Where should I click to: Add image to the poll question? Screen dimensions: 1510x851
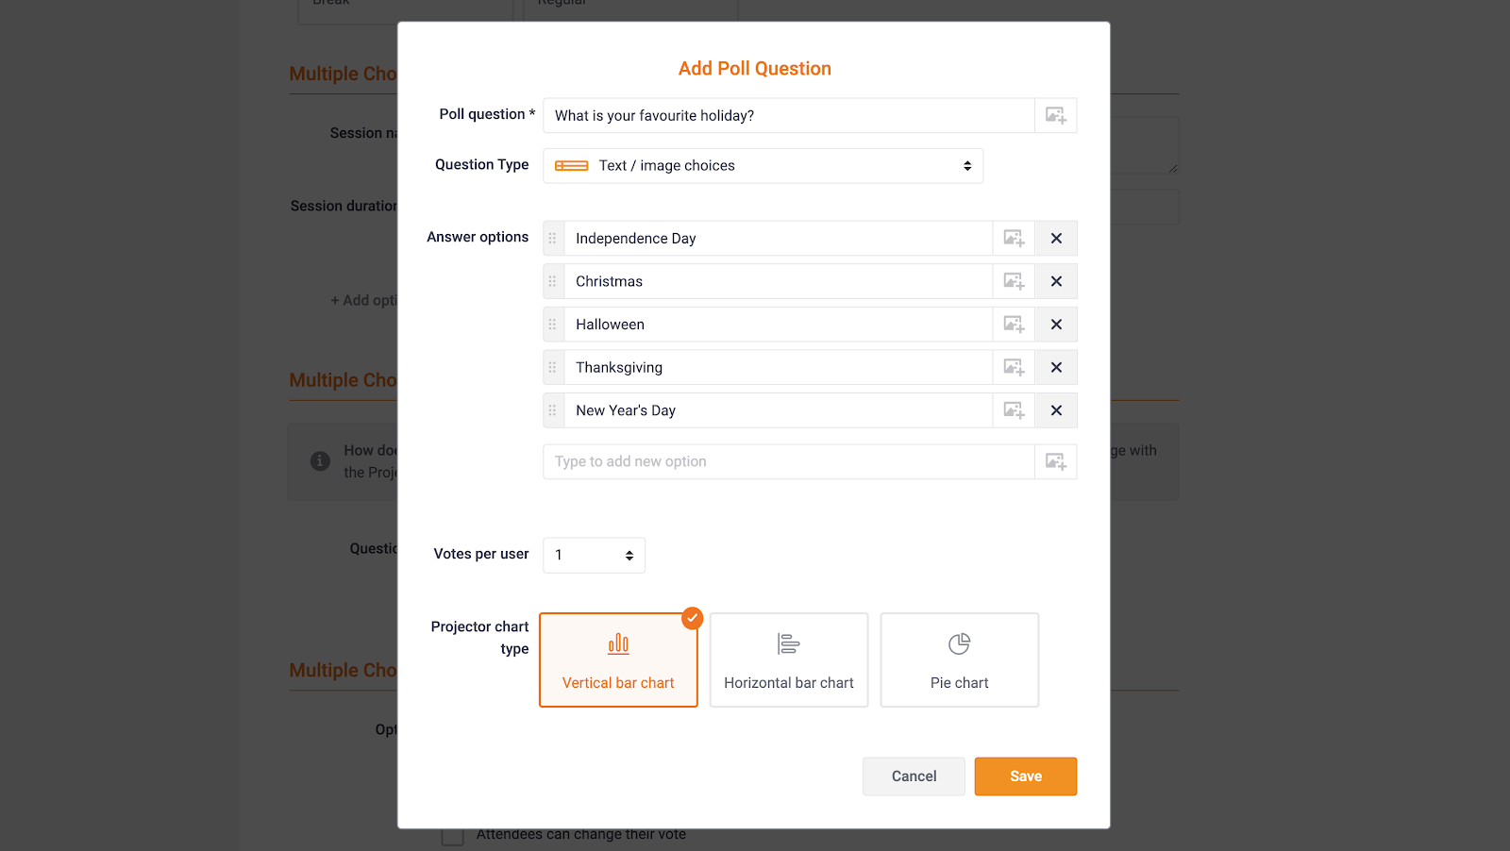pyautogui.click(x=1055, y=116)
